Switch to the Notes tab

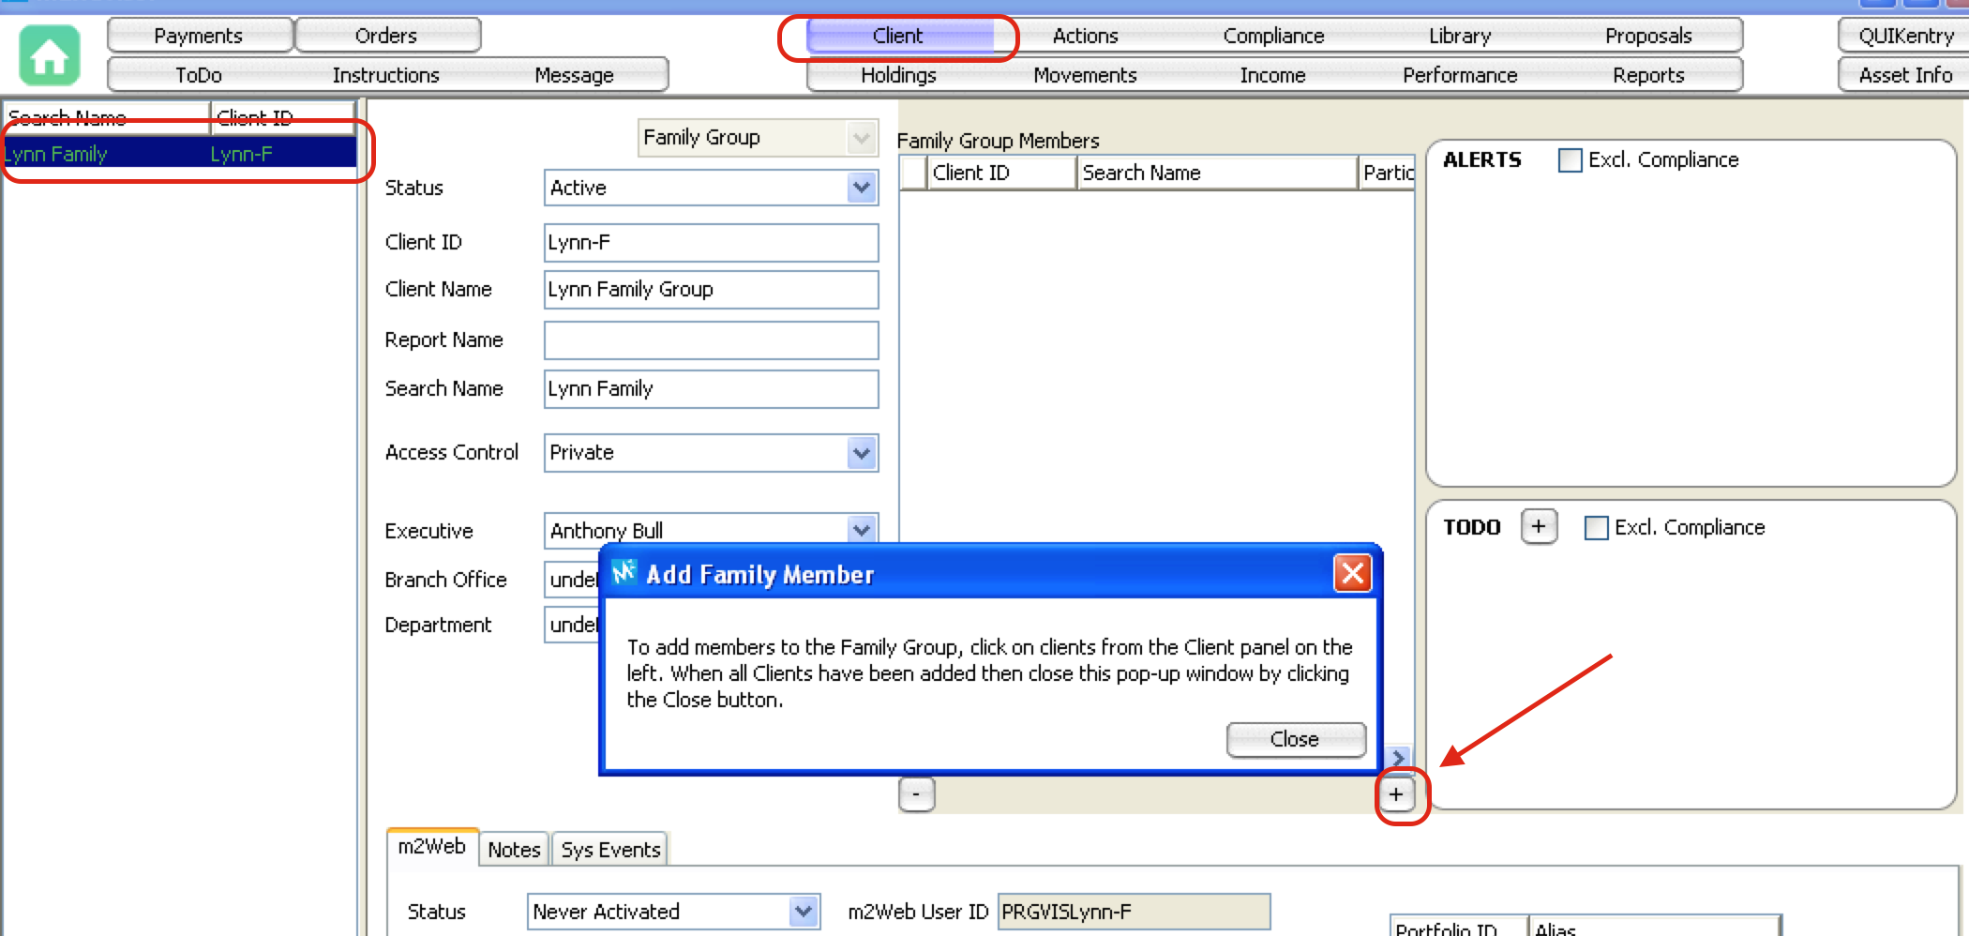[514, 850]
